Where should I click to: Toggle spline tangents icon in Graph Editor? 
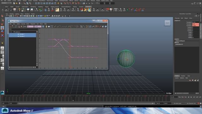coord(55,27)
